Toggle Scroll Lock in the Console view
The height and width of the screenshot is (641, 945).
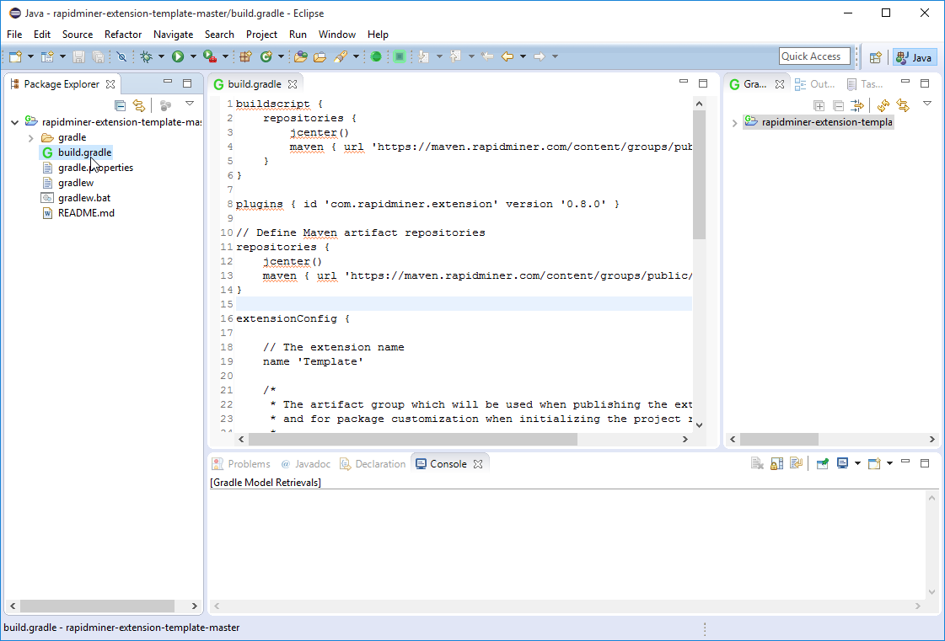point(776,462)
